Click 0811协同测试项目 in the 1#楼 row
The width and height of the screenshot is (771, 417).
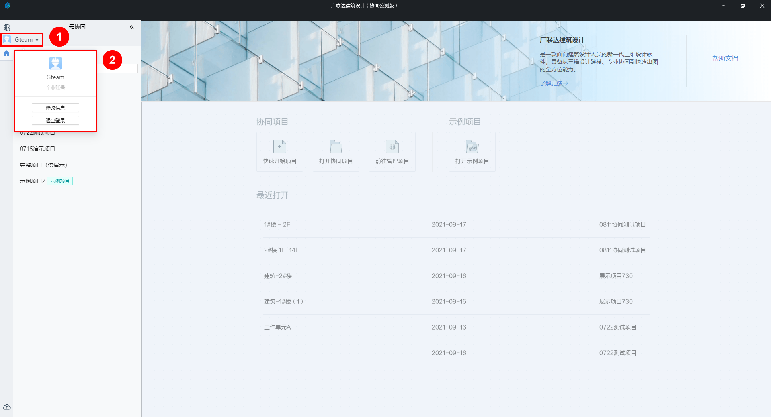tap(622, 225)
